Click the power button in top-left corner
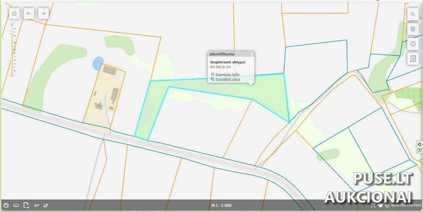423x212 pixels. pyautogui.click(x=14, y=14)
